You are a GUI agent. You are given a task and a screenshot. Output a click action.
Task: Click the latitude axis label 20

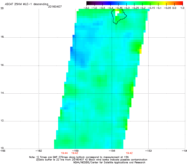[2, 8]
